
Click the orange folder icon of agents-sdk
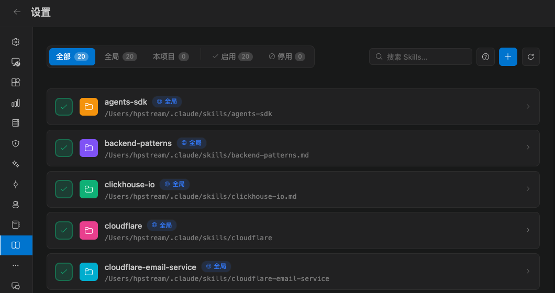[x=88, y=107]
